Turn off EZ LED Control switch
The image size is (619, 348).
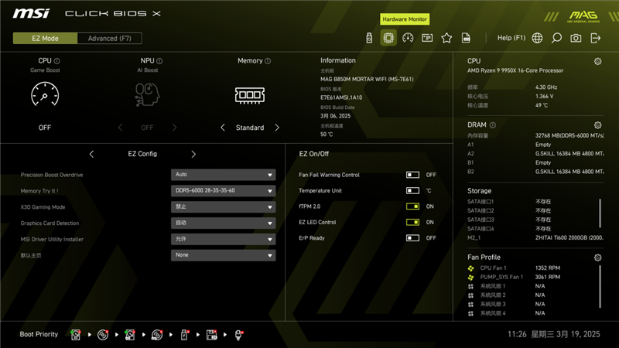(412, 222)
